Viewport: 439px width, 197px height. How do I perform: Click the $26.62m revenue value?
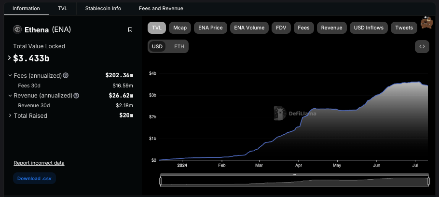pos(121,96)
